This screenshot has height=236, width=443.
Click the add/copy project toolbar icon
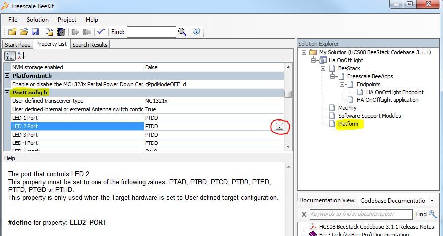tap(49, 32)
